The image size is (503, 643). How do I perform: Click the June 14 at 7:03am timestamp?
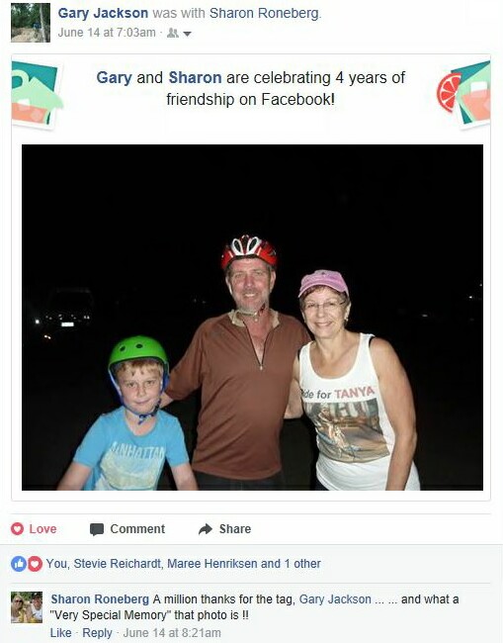coord(107,33)
